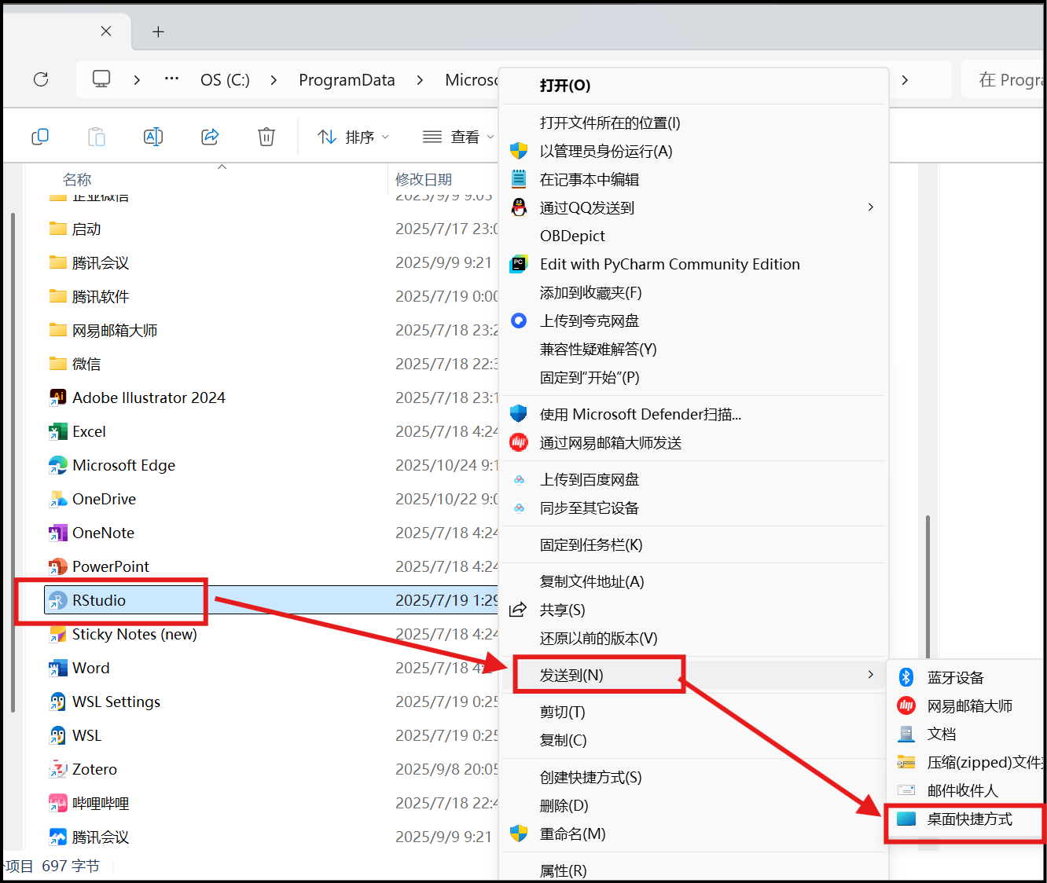
Task: Select the Zotero shortcut icon
Action: (x=57, y=769)
